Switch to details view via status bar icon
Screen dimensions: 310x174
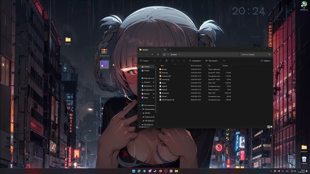click(x=268, y=127)
